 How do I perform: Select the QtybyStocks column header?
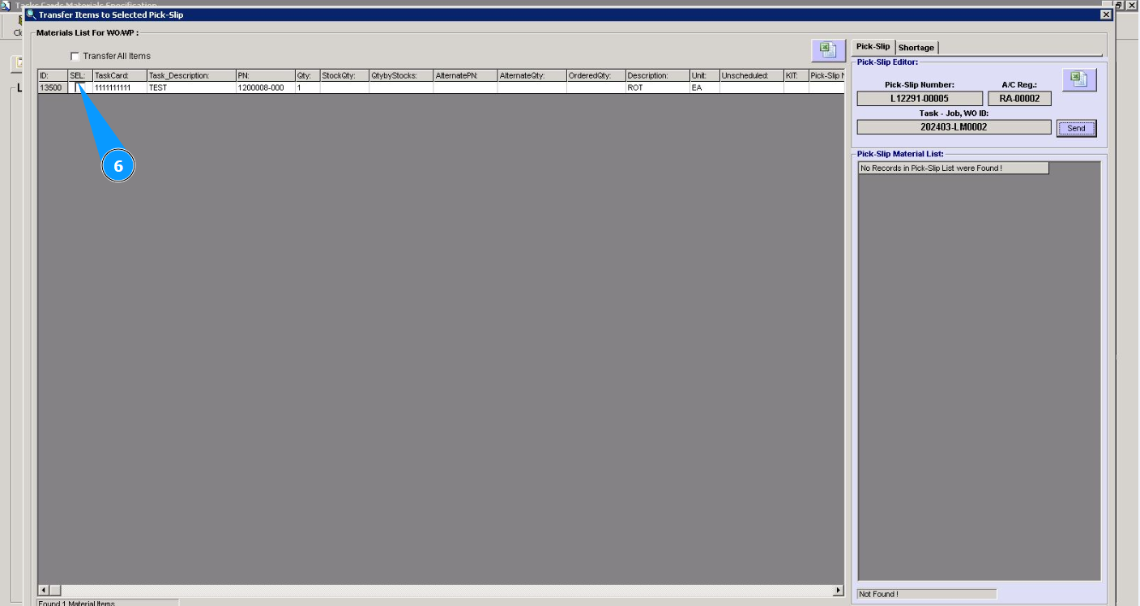click(401, 76)
